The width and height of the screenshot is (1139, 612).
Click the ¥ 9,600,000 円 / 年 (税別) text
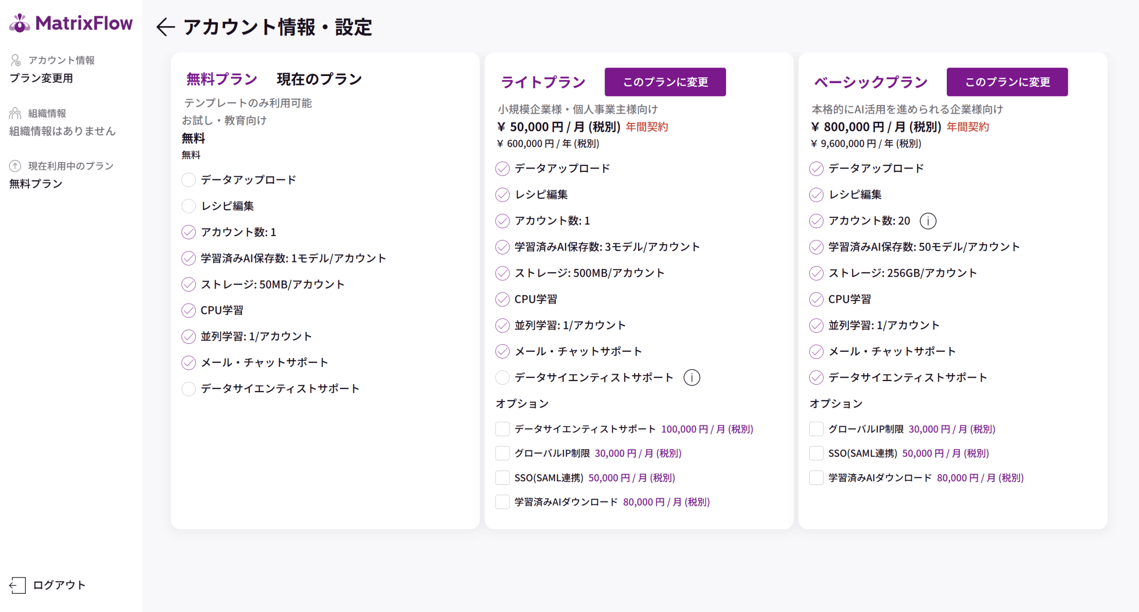click(x=866, y=144)
